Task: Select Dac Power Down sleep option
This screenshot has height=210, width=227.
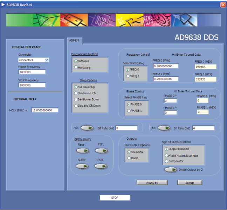Action: coord(76,99)
